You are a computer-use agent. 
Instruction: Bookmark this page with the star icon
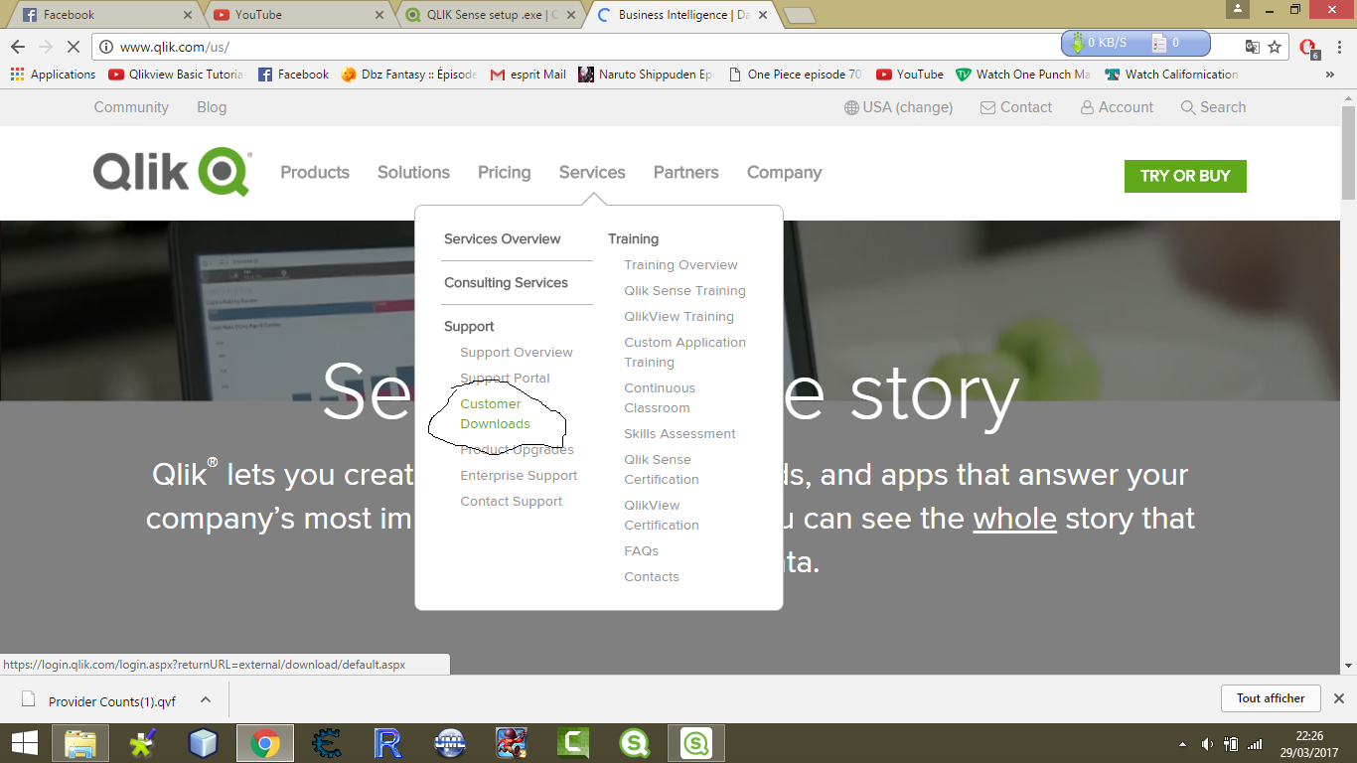click(1275, 47)
